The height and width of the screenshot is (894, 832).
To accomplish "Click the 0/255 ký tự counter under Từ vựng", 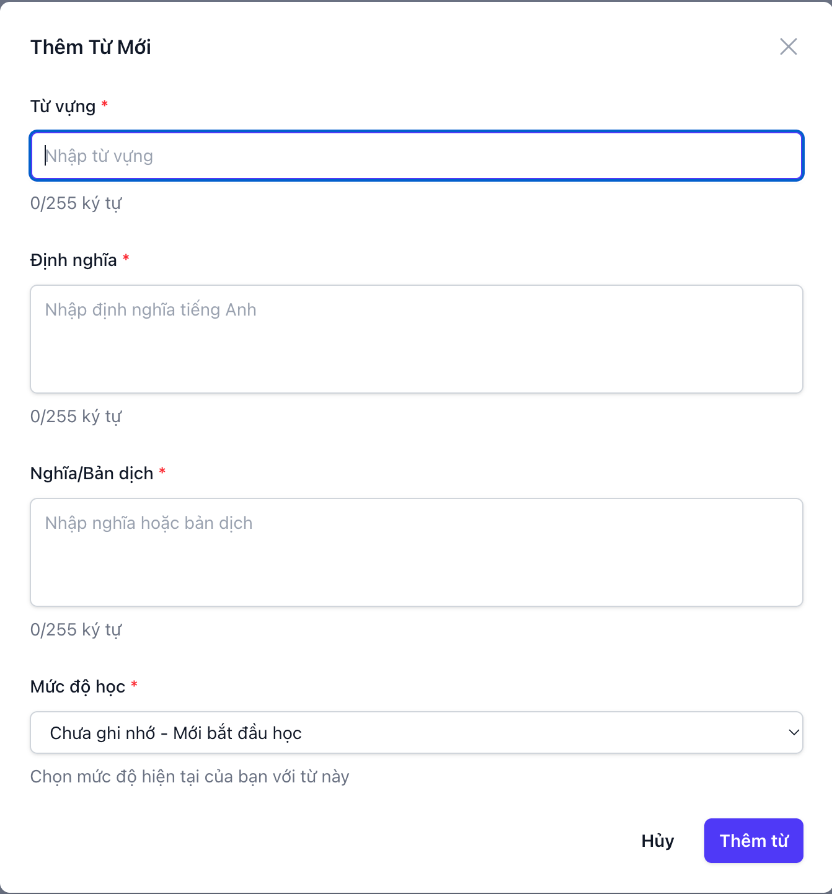I will point(76,203).
